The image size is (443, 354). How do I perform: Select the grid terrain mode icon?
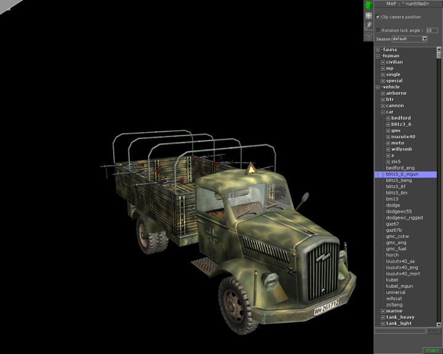click(x=369, y=15)
